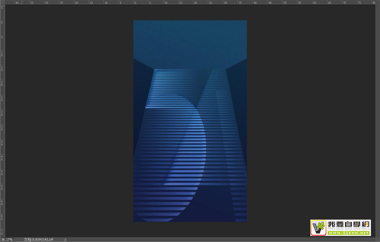Image resolution: width=380 pixels, height=242 pixels.
Task: Click the vertical scrollbar on the right edge
Action: [x=378, y=121]
